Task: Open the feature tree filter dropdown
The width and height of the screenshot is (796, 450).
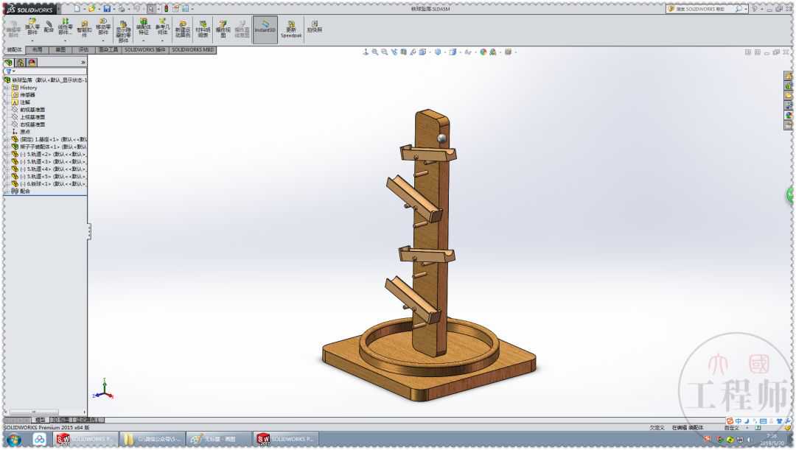Action: click(10, 71)
